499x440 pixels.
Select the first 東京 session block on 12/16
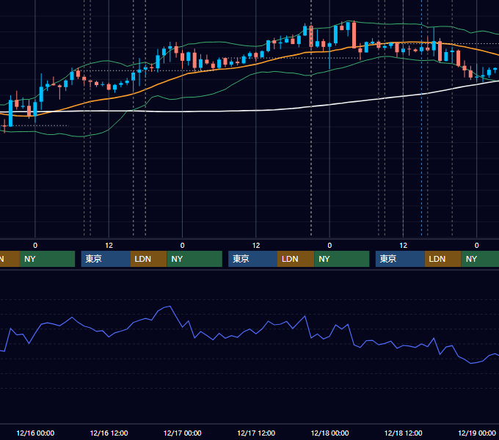pyautogui.click(x=106, y=259)
